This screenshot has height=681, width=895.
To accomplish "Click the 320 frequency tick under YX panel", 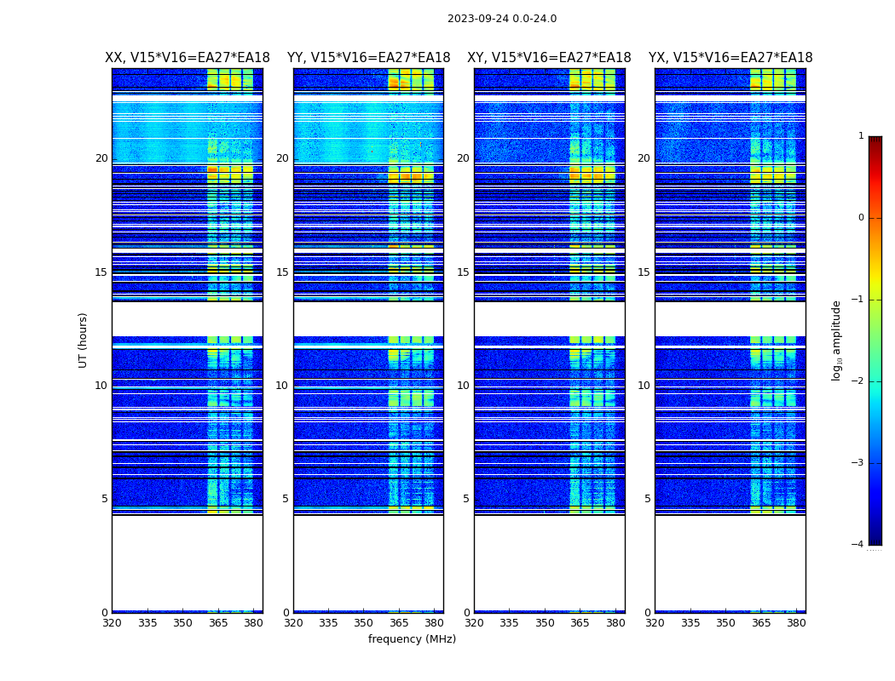I will pyautogui.click(x=655, y=623).
